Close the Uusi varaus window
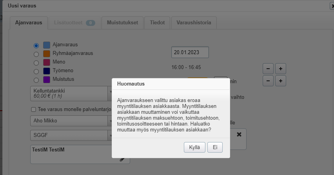Image resolution: width=334 pixels, height=175 pixels. (332, 6)
